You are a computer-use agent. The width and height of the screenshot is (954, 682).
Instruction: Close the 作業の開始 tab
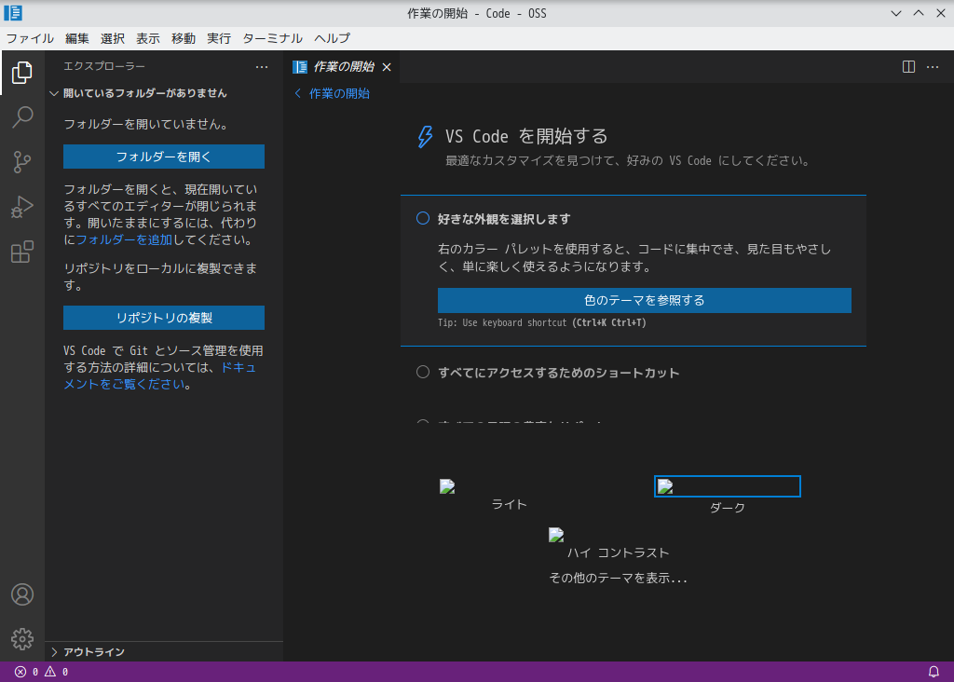point(387,67)
